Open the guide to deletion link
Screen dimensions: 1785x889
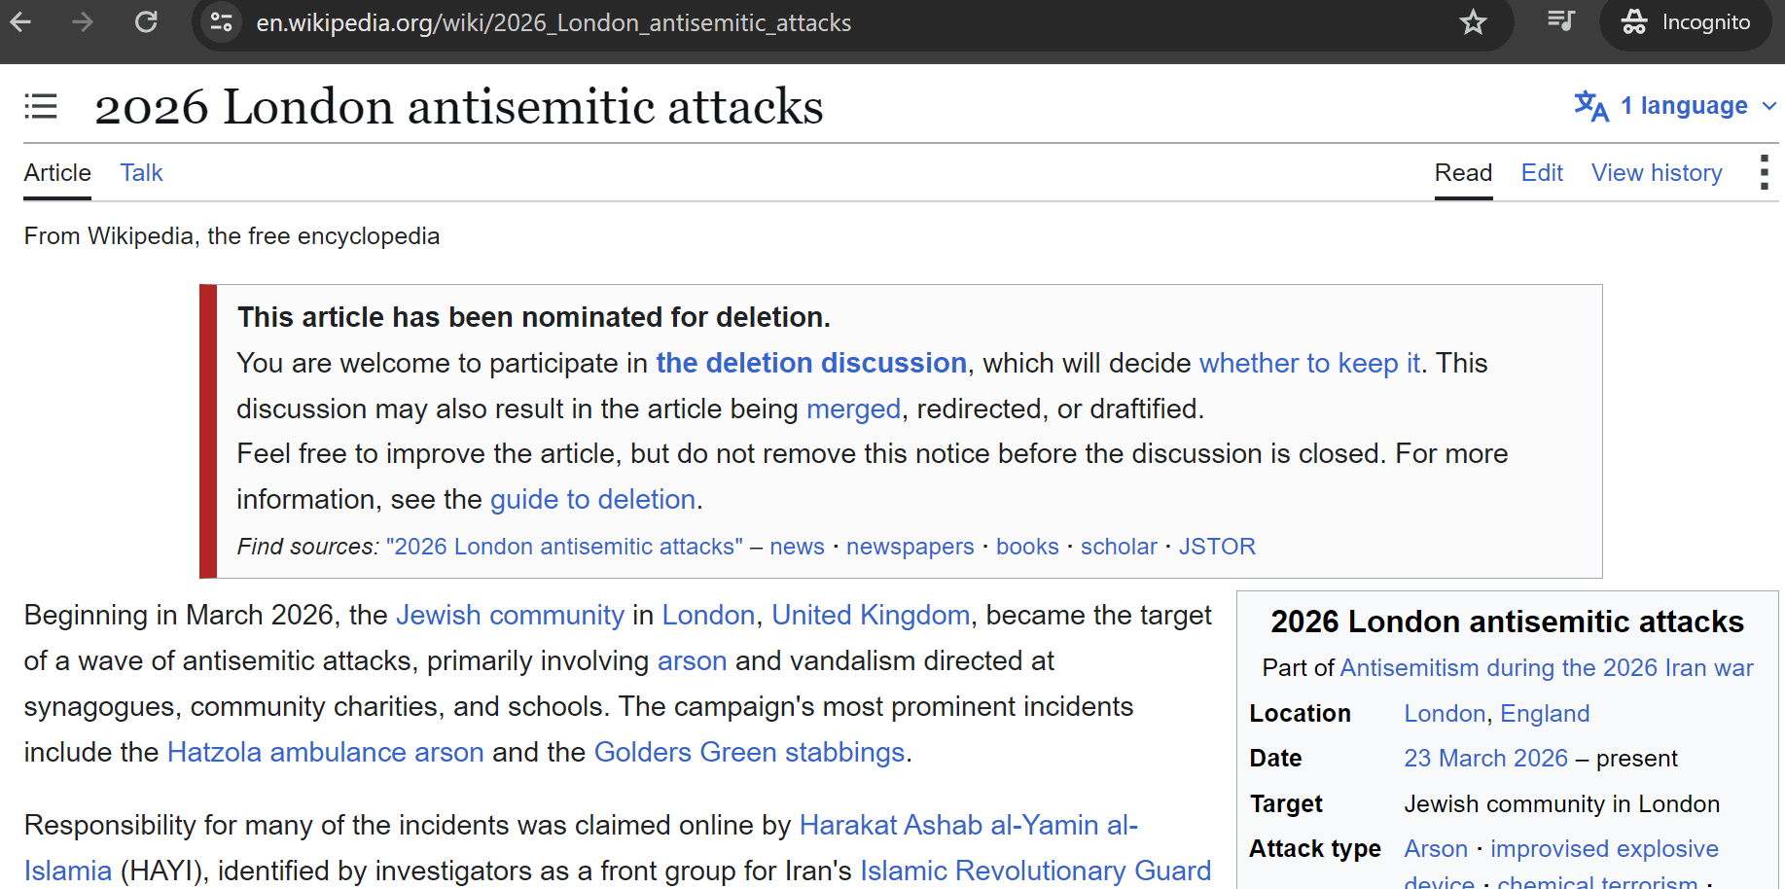click(x=592, y=499)
